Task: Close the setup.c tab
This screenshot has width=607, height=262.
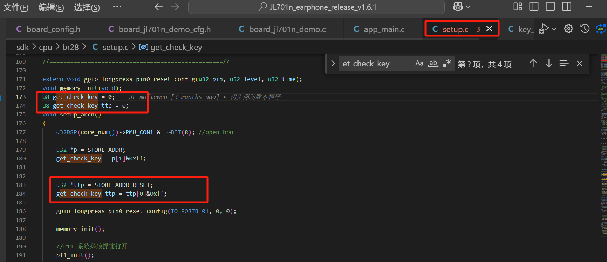Action: 489,29
